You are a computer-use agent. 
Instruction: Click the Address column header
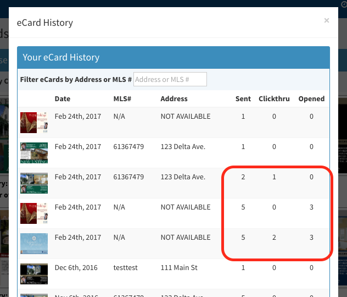[x=174, y=98]
